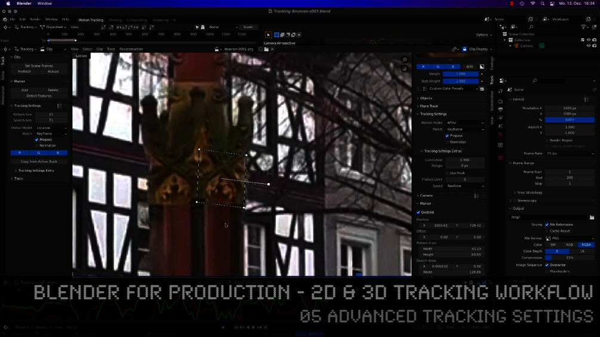Open the World properties red globe tab

pos(500,134)
